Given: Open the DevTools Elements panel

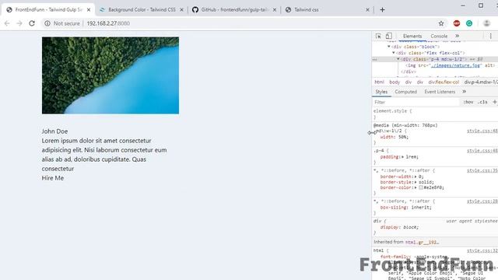Looking at the screenshot, I should (x=412, y=37).
